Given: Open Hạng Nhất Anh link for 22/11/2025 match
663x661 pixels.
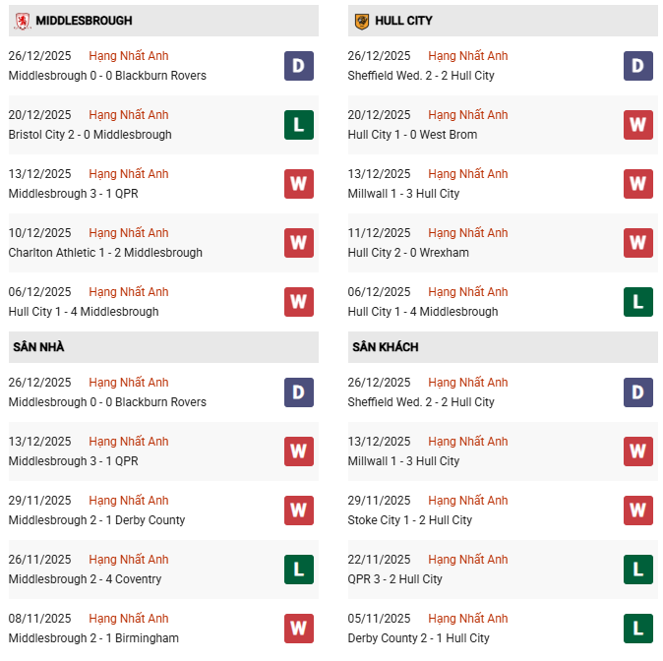Looking at the screenshot, I should [468, 560].
